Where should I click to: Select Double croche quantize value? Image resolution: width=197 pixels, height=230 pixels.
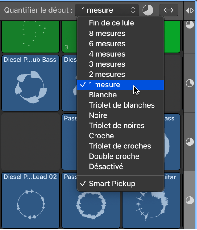tap(114, 156)
